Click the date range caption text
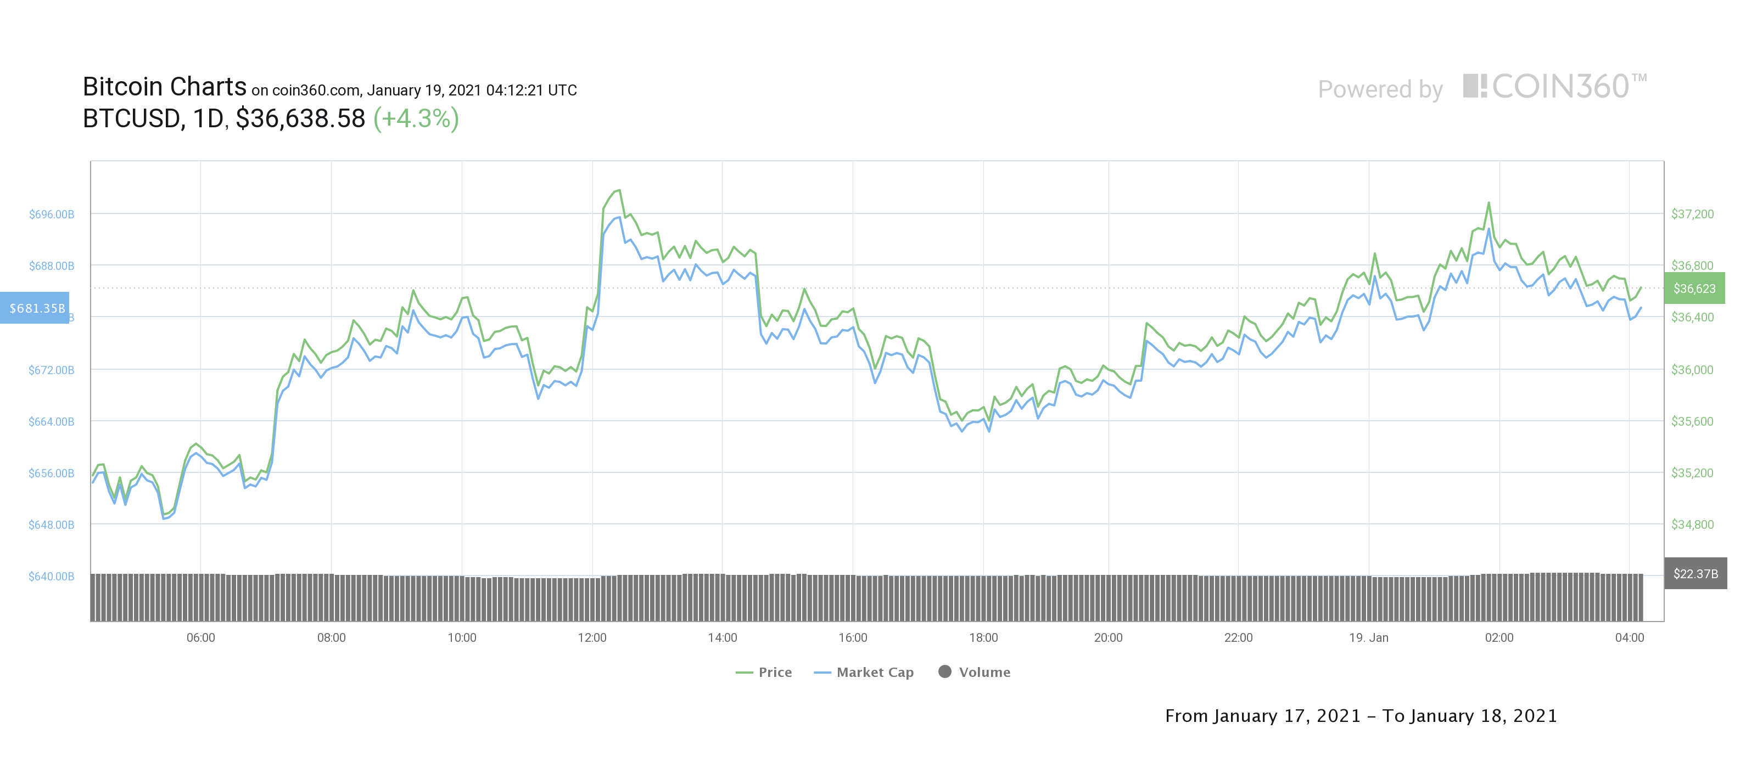Image resolution: width=1757 pixels, height=768 pixels. tap(1361, 715)
